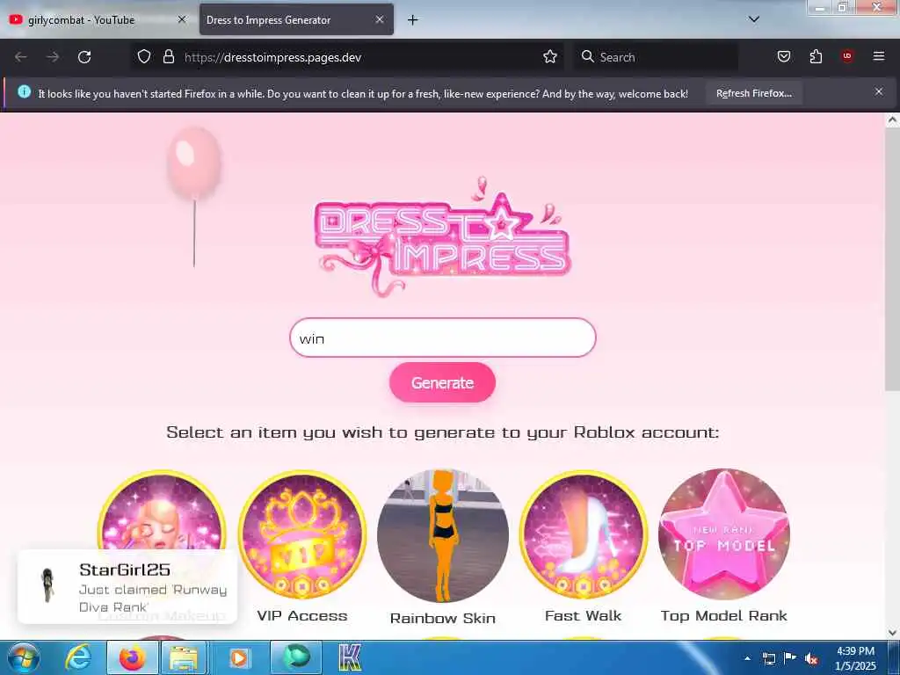This screenshot has width=900, height=675.
Task: Open the taskbar clock showing 4:39 PM
Action: click(x=855, y=658)
